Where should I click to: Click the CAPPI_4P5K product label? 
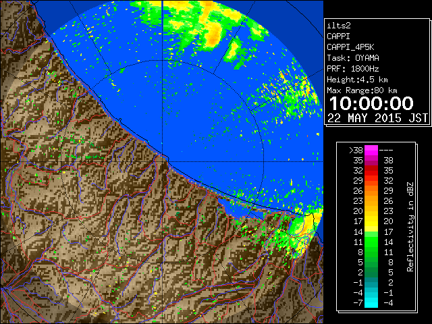click(350, 47)
